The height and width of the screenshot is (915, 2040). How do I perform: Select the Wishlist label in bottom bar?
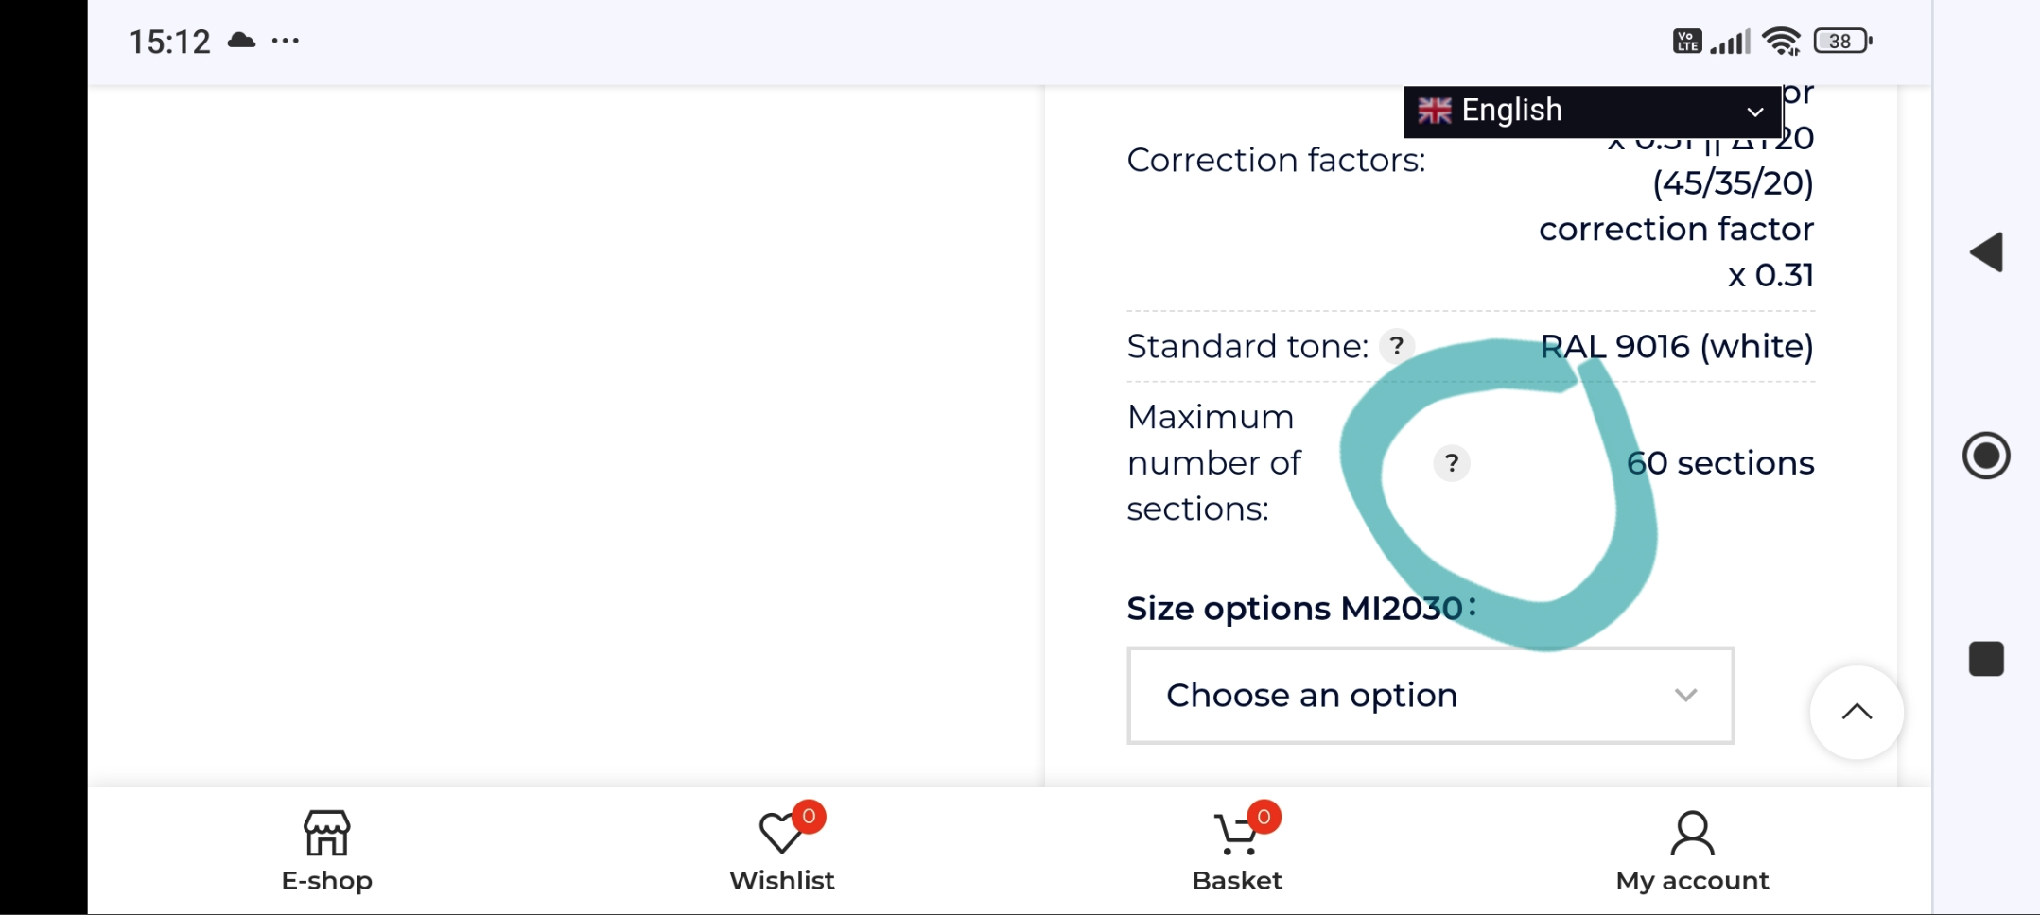tap(781, 881)
